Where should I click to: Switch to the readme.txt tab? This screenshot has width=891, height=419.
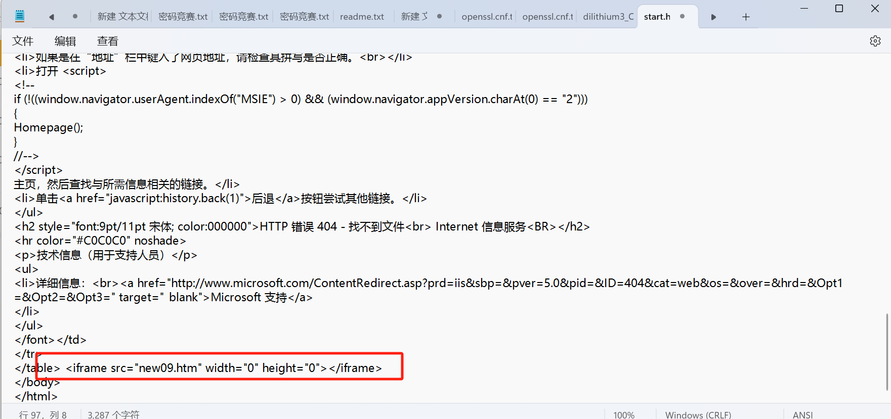click(x=362, y=17)
